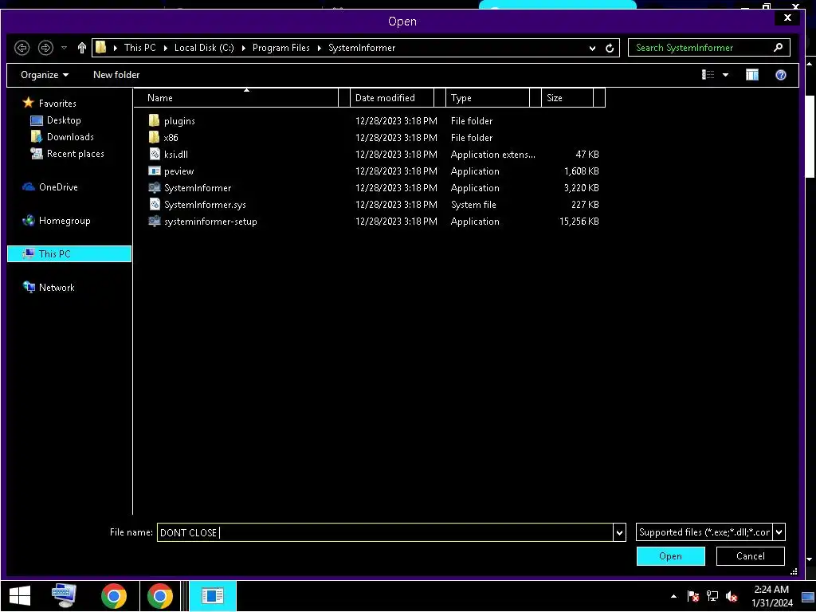Expand the File name dropdown arrow

click(x=619, y=532)
